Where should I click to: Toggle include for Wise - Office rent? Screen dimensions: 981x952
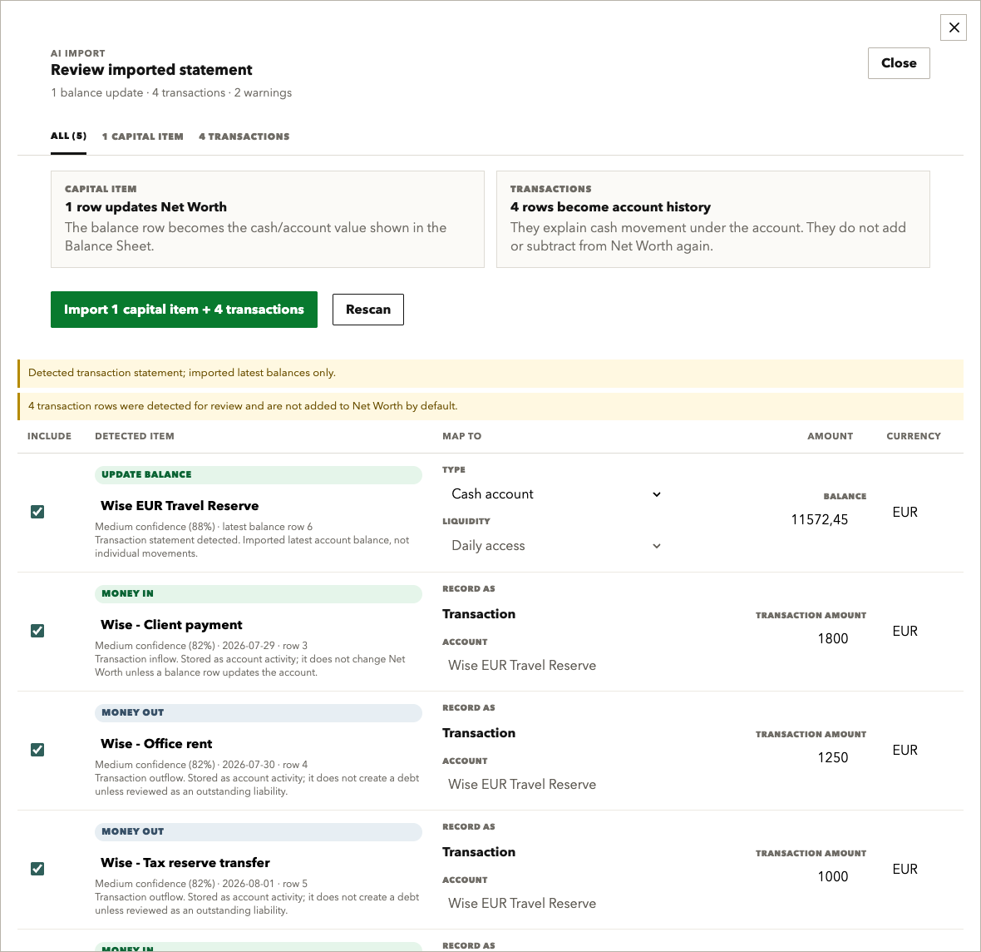(37, 750)
